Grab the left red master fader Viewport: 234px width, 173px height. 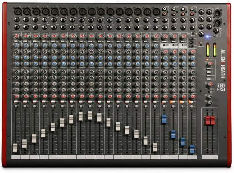(208, 120)
